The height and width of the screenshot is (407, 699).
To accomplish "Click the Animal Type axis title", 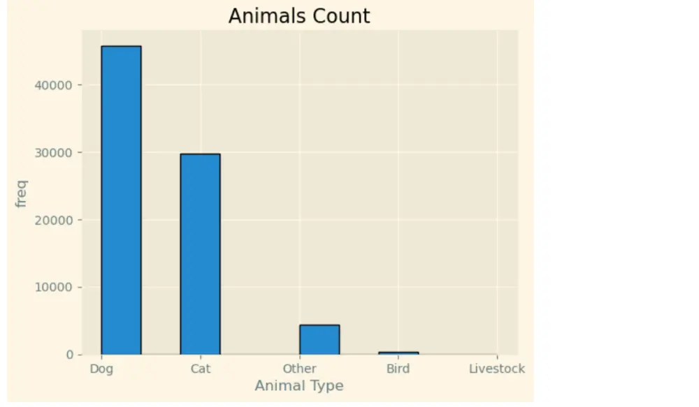I will click(299, 385).
